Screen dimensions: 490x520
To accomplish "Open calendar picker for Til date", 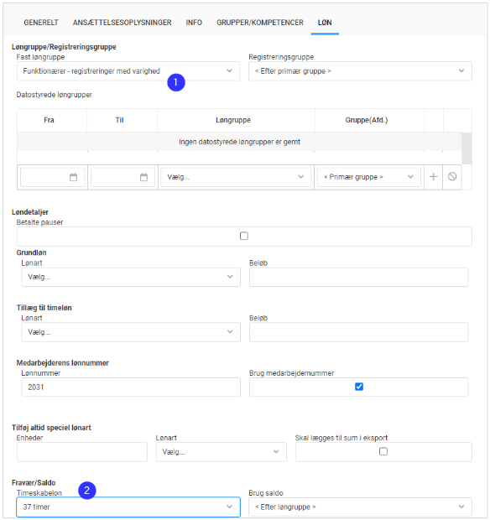I will click(x=143, y=177).
